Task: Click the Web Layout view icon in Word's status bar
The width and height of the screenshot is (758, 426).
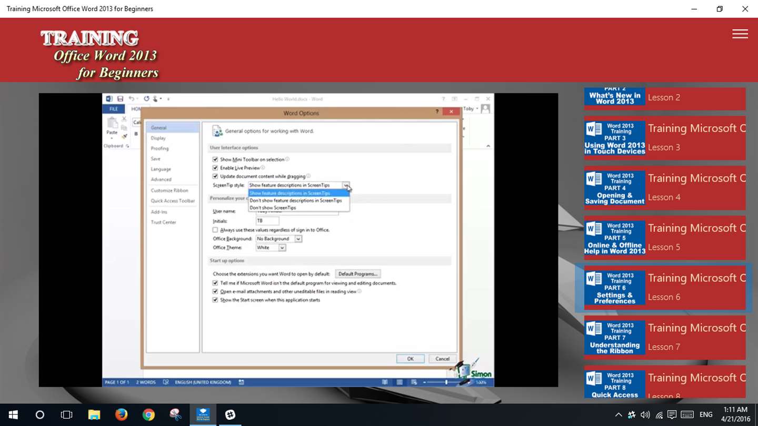Action: pos(414,382)
